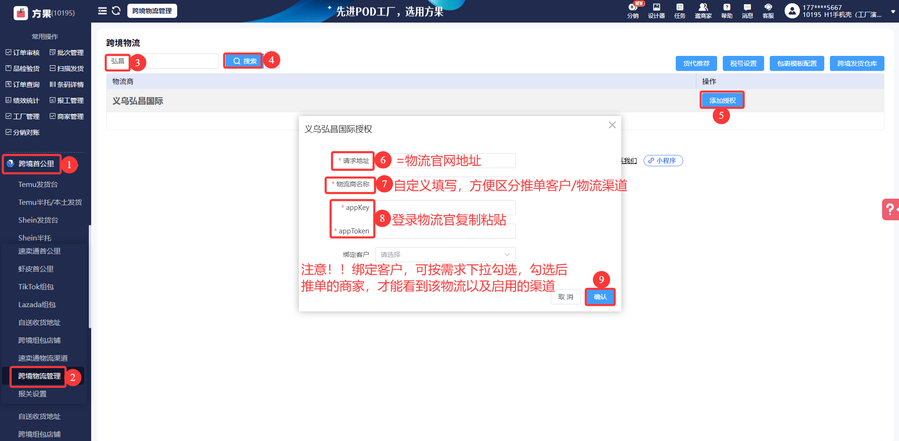Open 品检验货 shortcut
899x441 pixels.
[23, 69]
